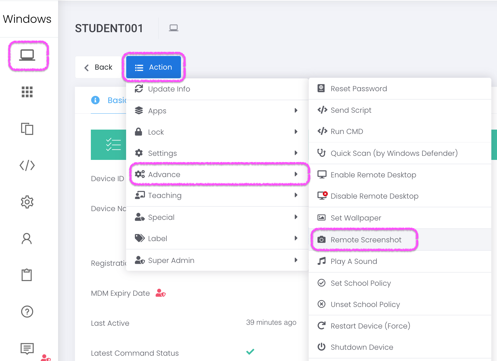
Task: Expand the Teaching submenu
Action: coord(217,195)
